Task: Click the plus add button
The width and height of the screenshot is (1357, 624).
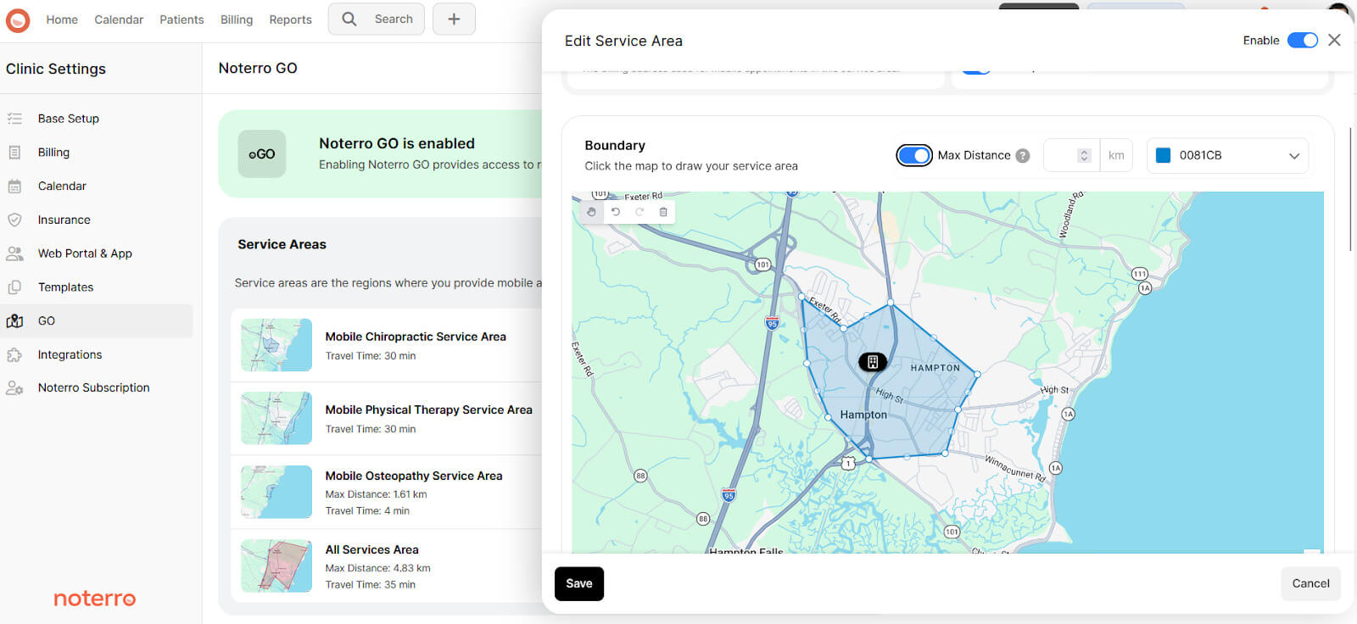Action: click(x=454, y=19)
